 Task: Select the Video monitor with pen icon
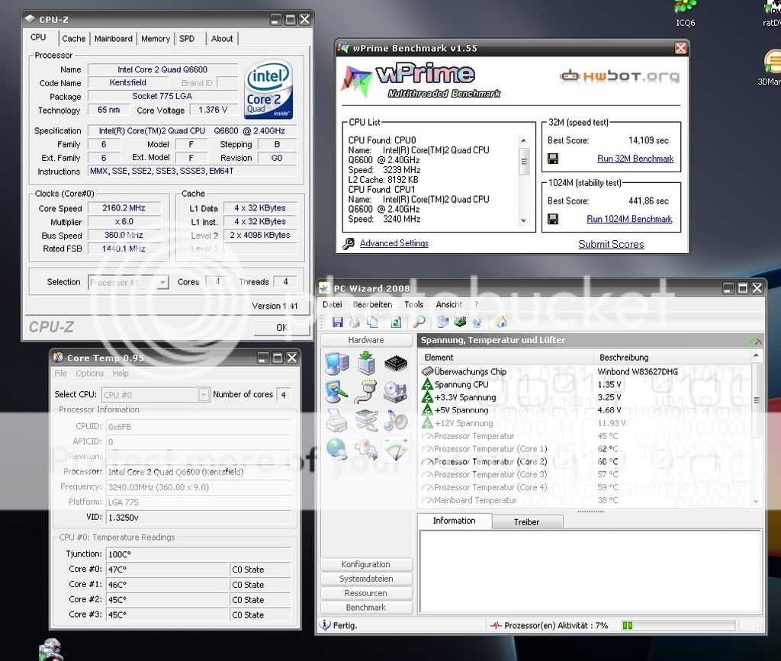click(336, 392)
